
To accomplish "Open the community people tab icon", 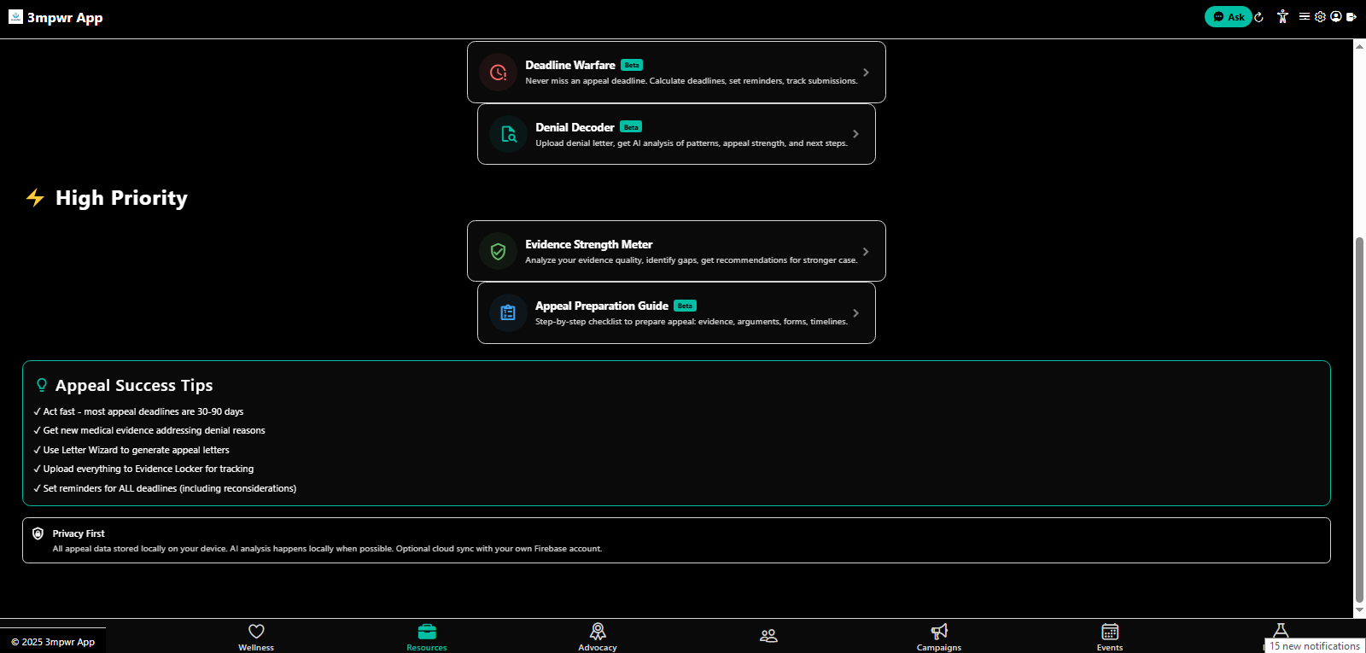I will click(768, 636).
